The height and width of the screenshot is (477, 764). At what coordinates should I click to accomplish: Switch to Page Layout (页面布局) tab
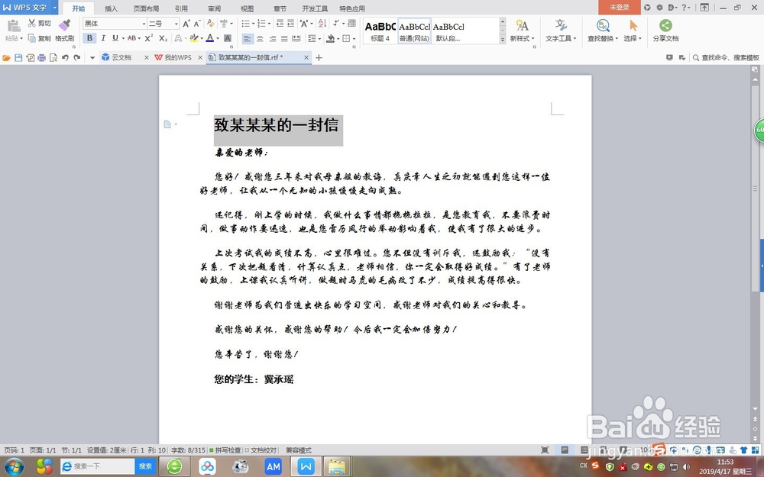point(146,8)
